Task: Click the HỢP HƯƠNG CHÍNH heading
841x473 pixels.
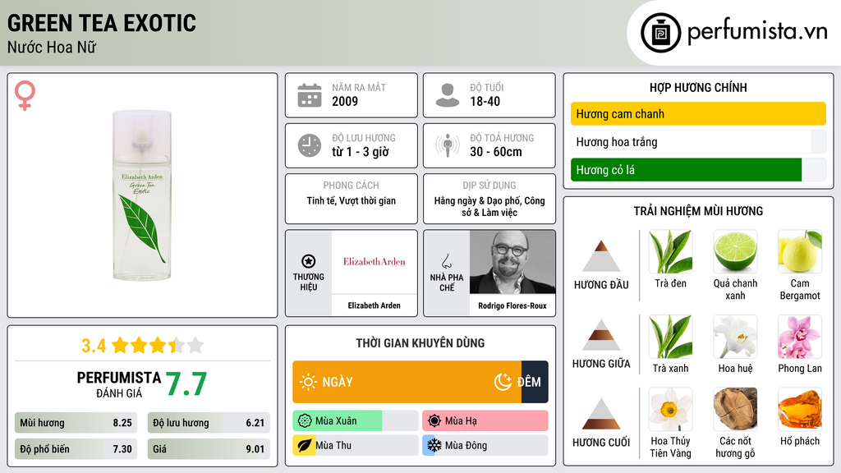Action: click(x=698, y=87)
